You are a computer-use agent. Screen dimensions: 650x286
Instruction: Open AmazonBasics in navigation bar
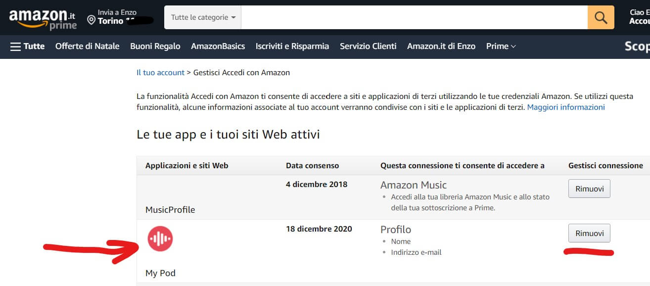click(x=218, y=46)
